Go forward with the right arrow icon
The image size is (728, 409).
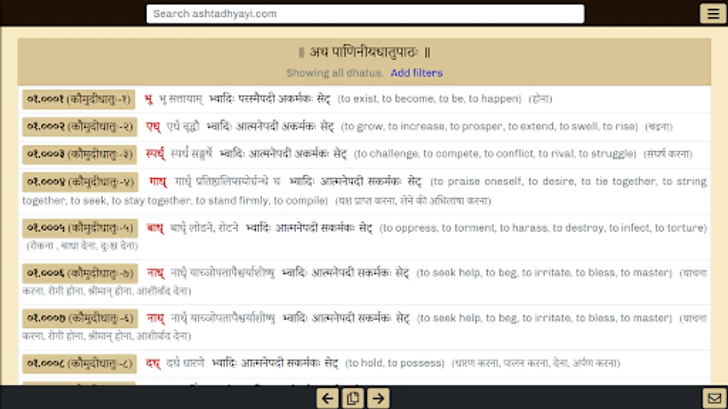[x=378, y=398]
